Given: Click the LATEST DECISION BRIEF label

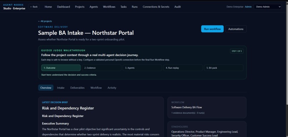Looking at the screenshot, I should pyautogui.click(x=55, y=102).
